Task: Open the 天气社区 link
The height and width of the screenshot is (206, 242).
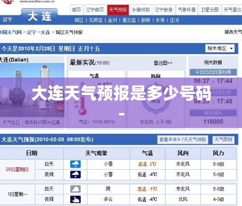Action: pos(11,122)
